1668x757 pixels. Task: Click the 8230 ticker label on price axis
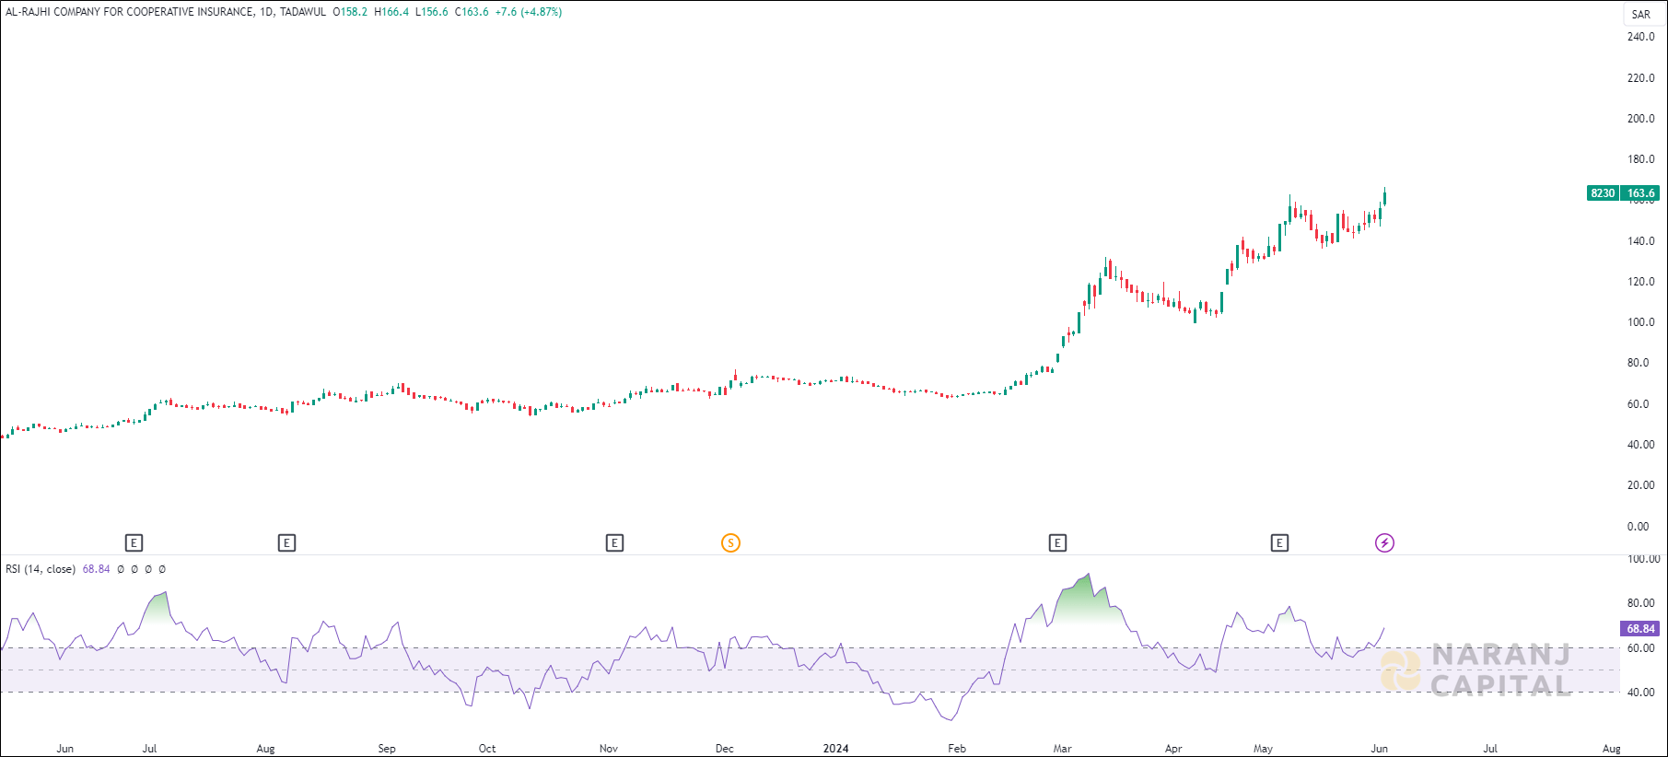[x=1604, y=193]
